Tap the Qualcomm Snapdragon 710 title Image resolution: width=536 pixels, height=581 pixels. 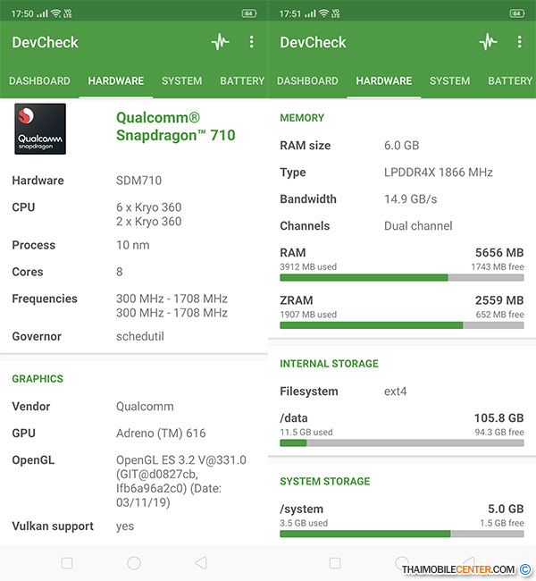click(176, 127)
